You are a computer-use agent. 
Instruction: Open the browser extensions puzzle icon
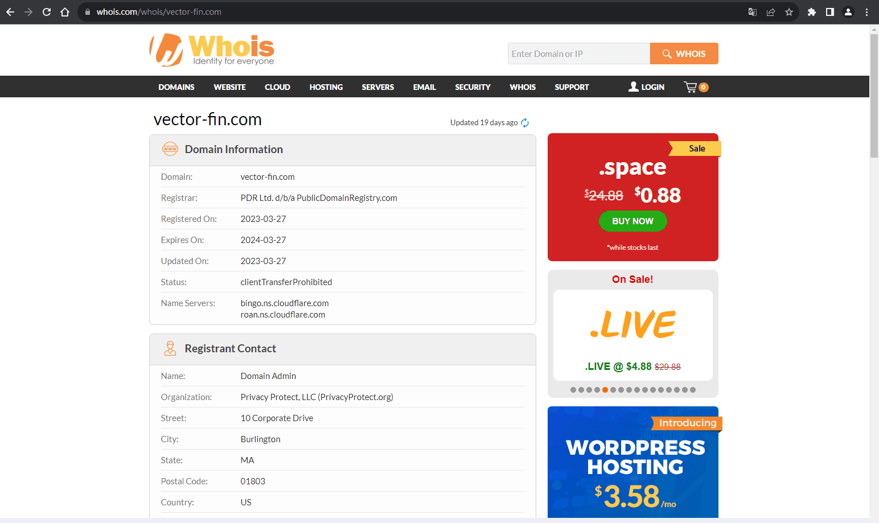(x=812, y=12)
